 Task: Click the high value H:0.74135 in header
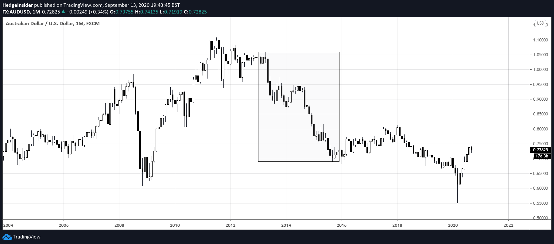point(147,12)
